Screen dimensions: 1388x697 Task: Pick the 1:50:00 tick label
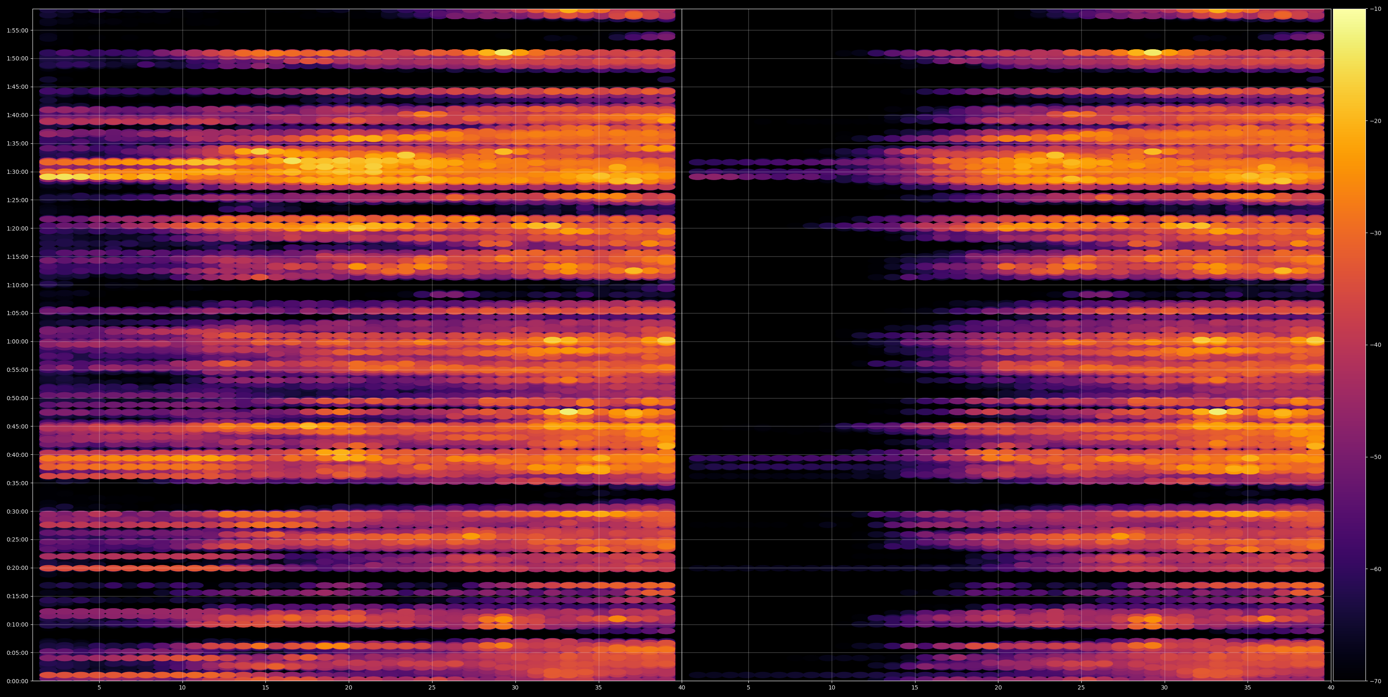[17, 58]
